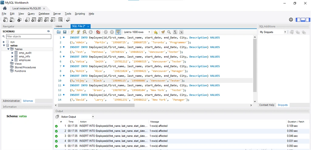Close Local instance MySQL80 tab
This screenshot has height=150, width=311.
44,9
